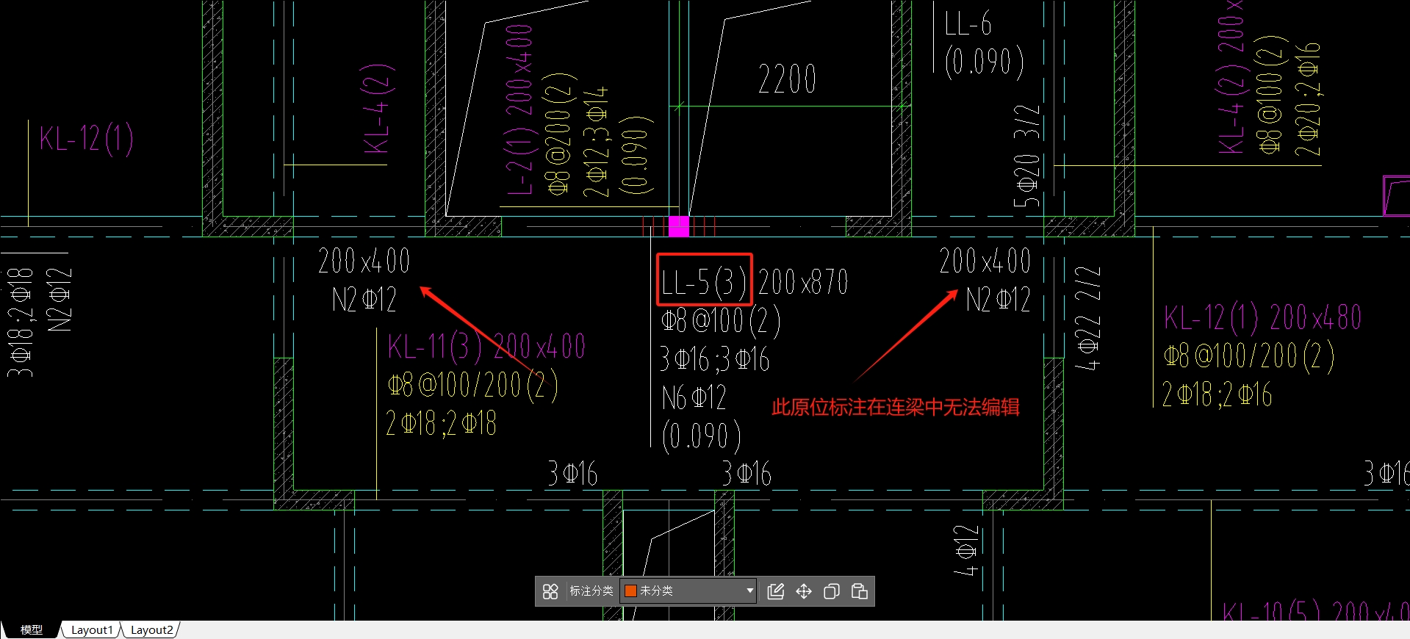Select the vertical L-2(1) 200x400 label
The height and width of the screenshot is (639, 1410).
pyautogui.click(x=519, y=109)
